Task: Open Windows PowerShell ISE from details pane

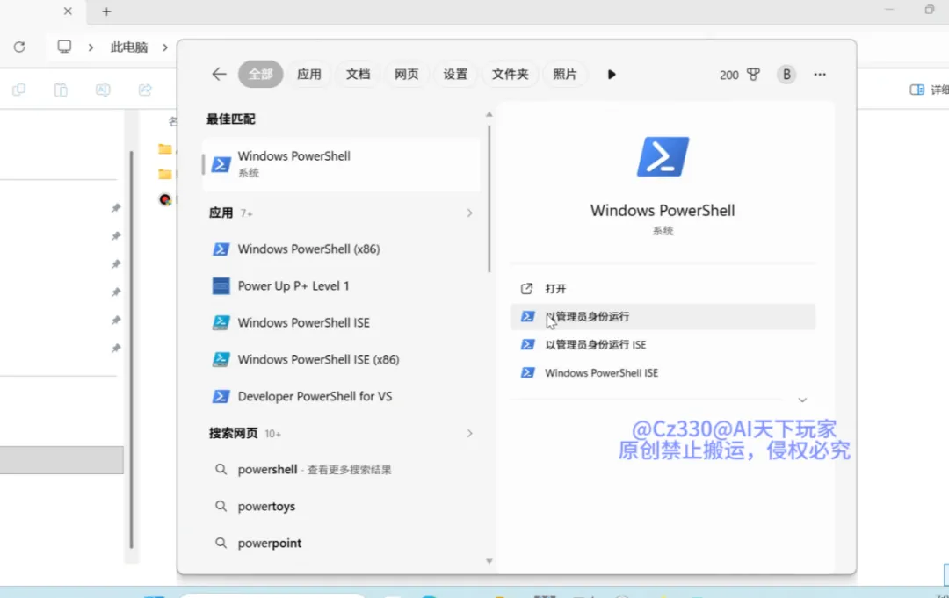Action: [663, 373]
